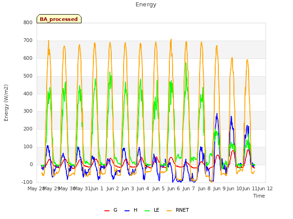Click the 200 y-axis tick label
Image resolution: width=293 pixels, height=219 pixels.
pyautogui.click(x=28, y=129)
